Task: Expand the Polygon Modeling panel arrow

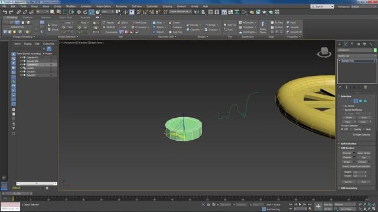Action: tap(34, 37)
